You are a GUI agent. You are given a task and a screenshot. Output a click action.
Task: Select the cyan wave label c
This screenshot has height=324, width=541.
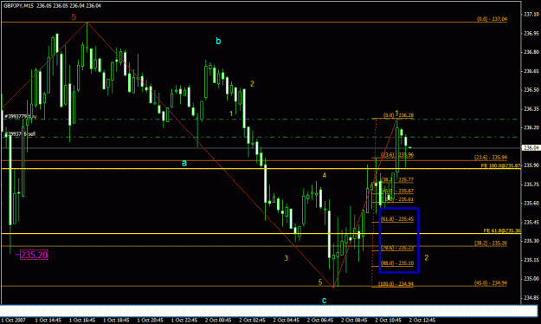(x=324, y=300)
